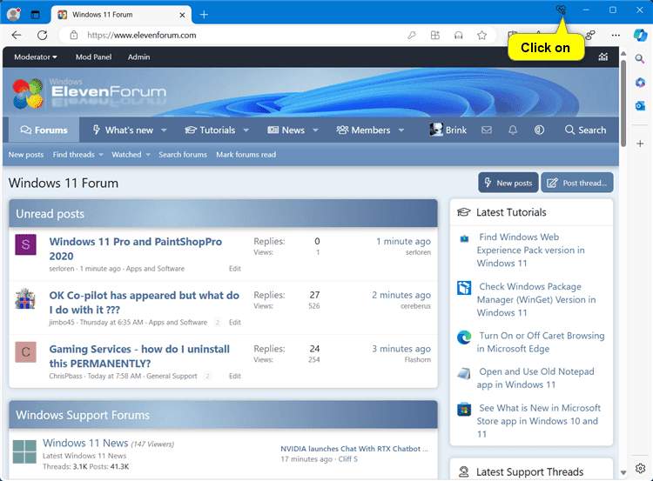653x481 pixels.
Task: Open Copilot in the Edge sidebar
Action: click(x=640, y=36)
